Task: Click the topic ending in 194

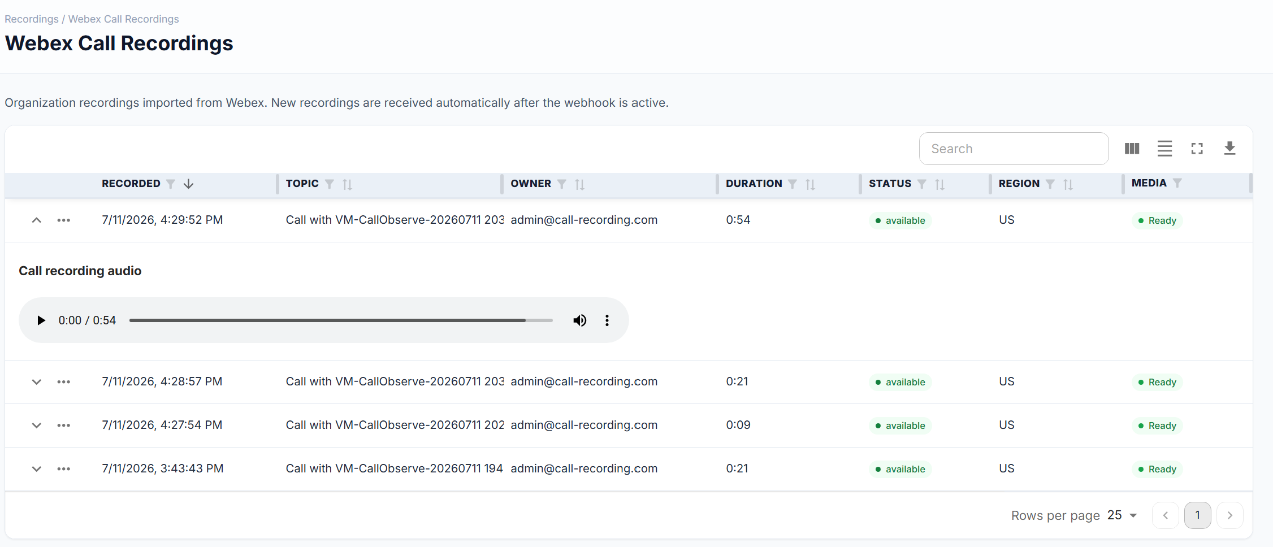Action: (395, 468)
